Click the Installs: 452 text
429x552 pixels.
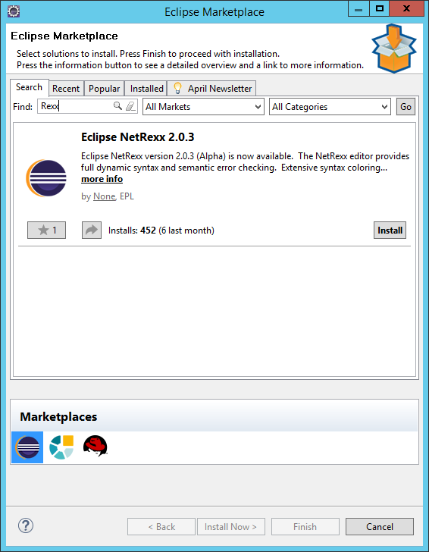click(132, 231)
